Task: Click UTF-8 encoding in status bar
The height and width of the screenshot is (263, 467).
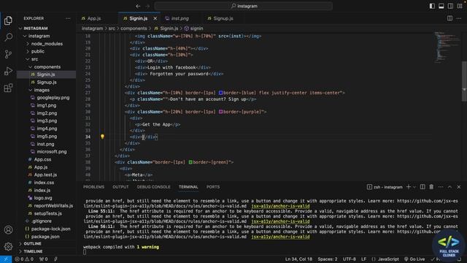Action: click(x=349, y=259)
